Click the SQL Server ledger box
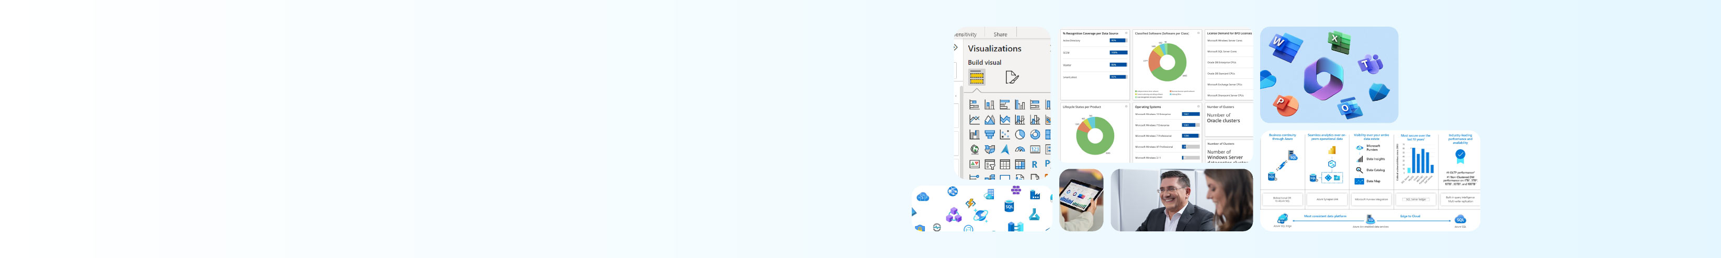 1416,200
